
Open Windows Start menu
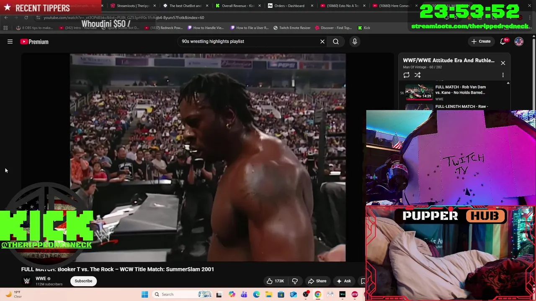[144, 294]
